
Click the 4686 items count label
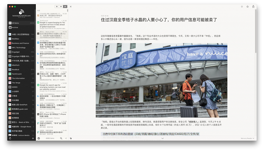click(x=50, y=138)
